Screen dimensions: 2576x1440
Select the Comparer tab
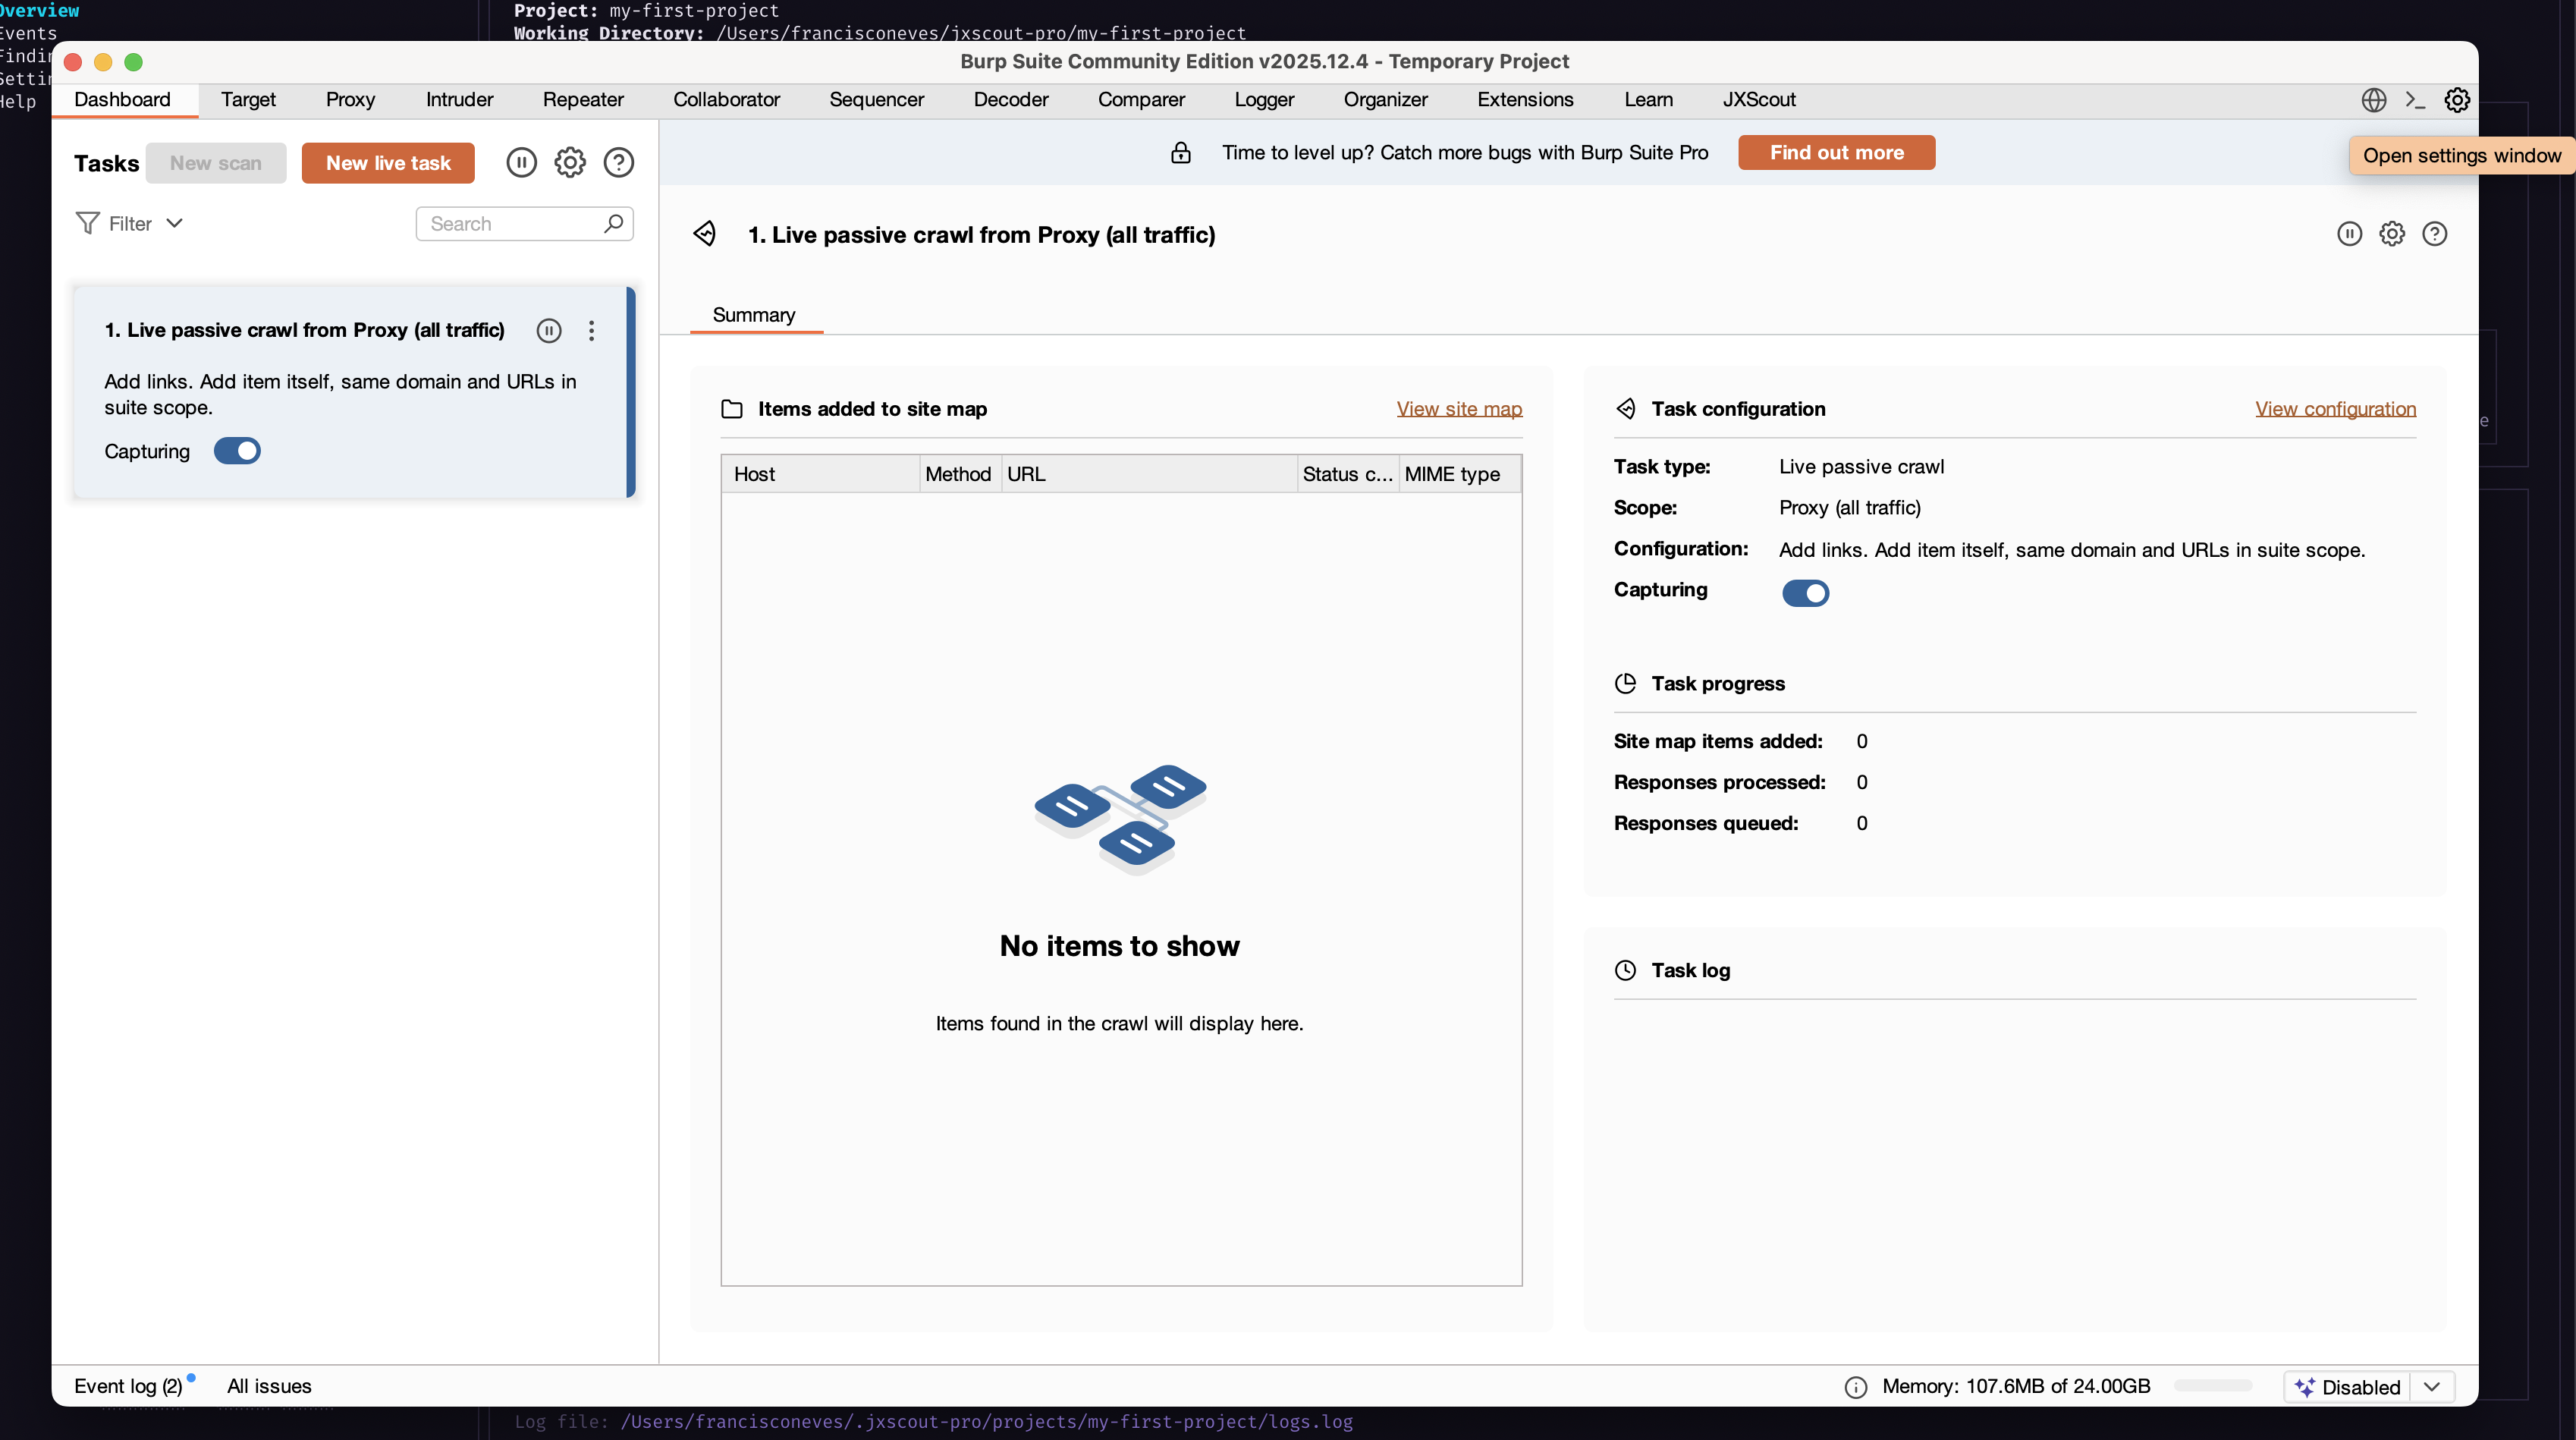tap(1141, 100)
